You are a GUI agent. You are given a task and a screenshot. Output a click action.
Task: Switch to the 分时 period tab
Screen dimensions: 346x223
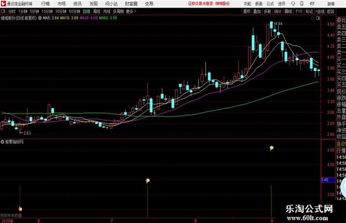[x=12, y=11]
